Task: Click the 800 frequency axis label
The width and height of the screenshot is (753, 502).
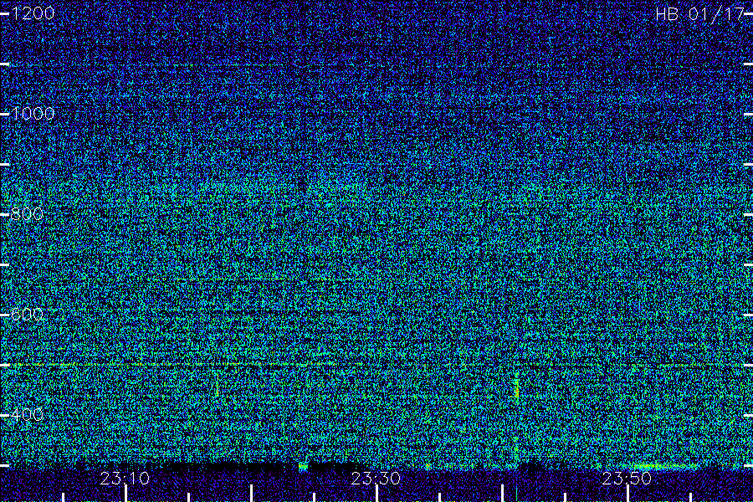Action: click(x=27, y=214)
